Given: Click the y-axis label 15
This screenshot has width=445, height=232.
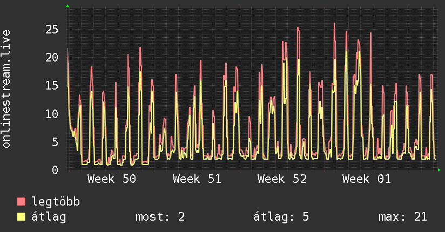Looking at the screenshot, I should 52,85.
